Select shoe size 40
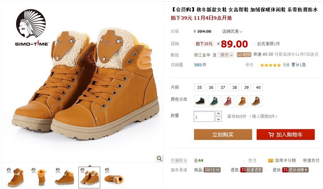 coord(258,88)
